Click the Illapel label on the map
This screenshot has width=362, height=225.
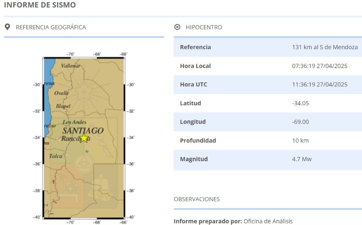pyautogui.click(x=63, y=106)
